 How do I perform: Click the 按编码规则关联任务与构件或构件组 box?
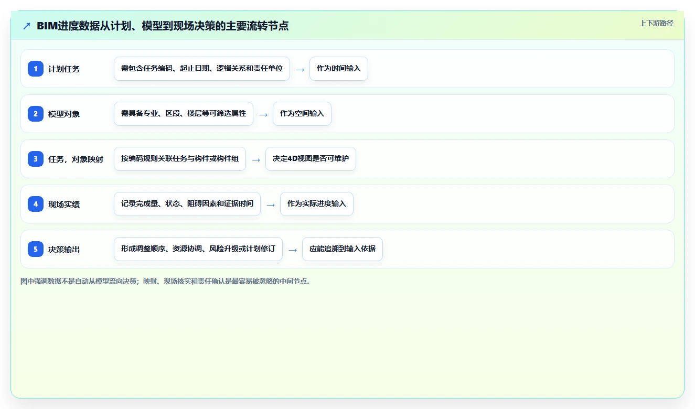click(180, 159)
